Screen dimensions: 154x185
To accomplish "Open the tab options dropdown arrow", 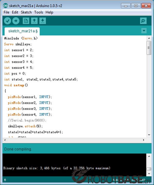I will pyautogui.click(x=144, y=31).
